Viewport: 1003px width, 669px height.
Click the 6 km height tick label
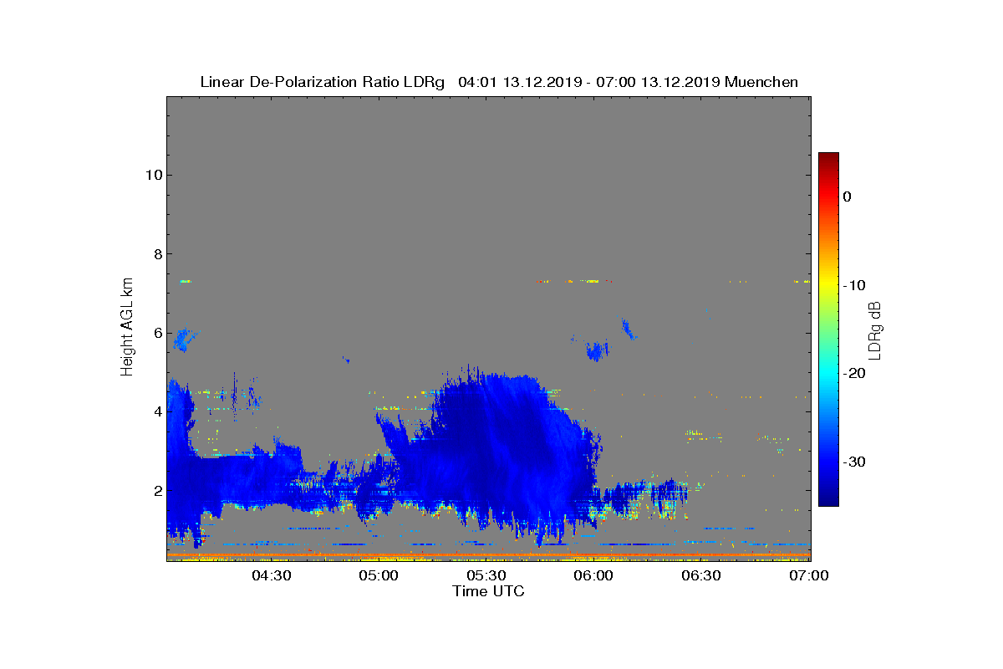pos(157,333)
